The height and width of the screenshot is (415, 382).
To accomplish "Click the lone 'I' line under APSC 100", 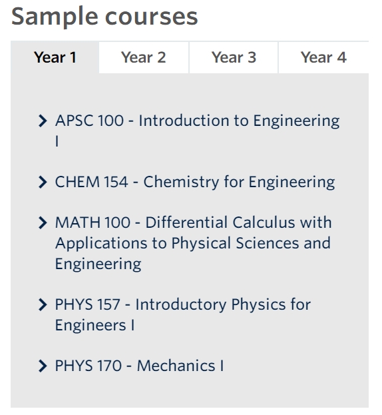I will [x=57, y=141].
